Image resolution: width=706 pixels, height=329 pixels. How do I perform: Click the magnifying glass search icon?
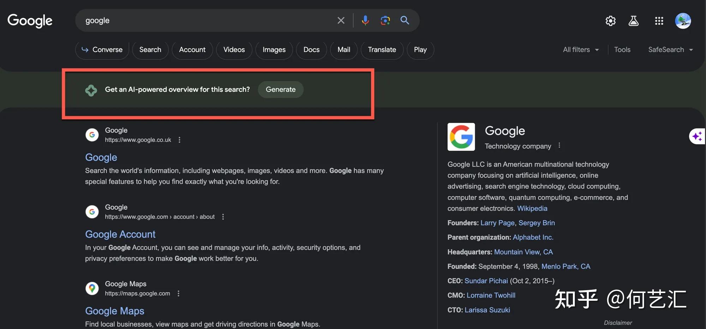point(405,20)
